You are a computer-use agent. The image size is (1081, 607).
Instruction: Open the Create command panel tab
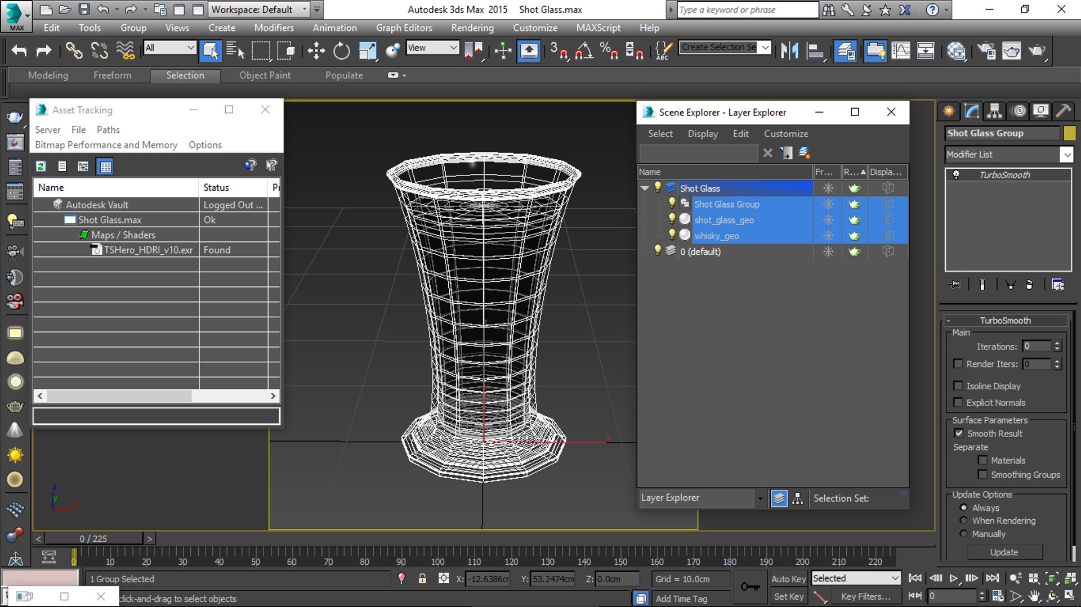[x=949, y=111]
